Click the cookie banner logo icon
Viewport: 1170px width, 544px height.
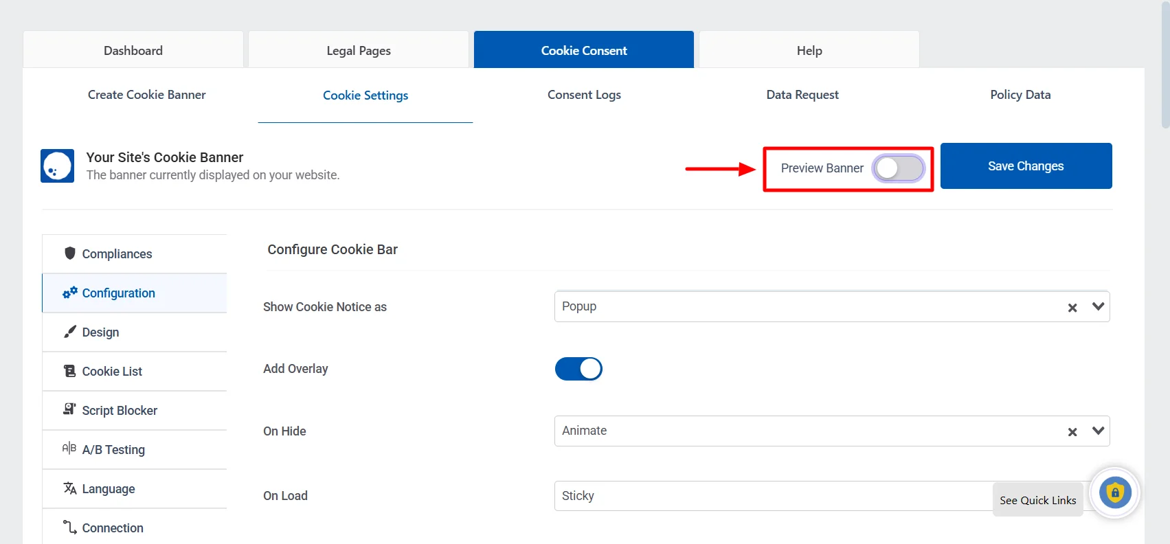click(x=57, y=166)
